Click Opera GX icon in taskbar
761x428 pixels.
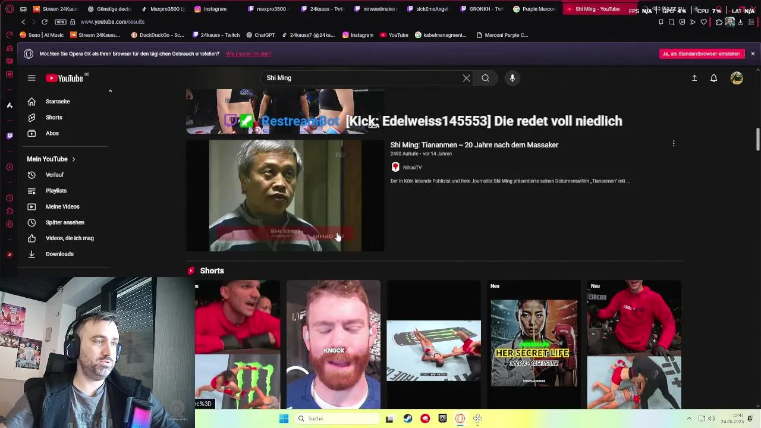(x=460, y=418)
